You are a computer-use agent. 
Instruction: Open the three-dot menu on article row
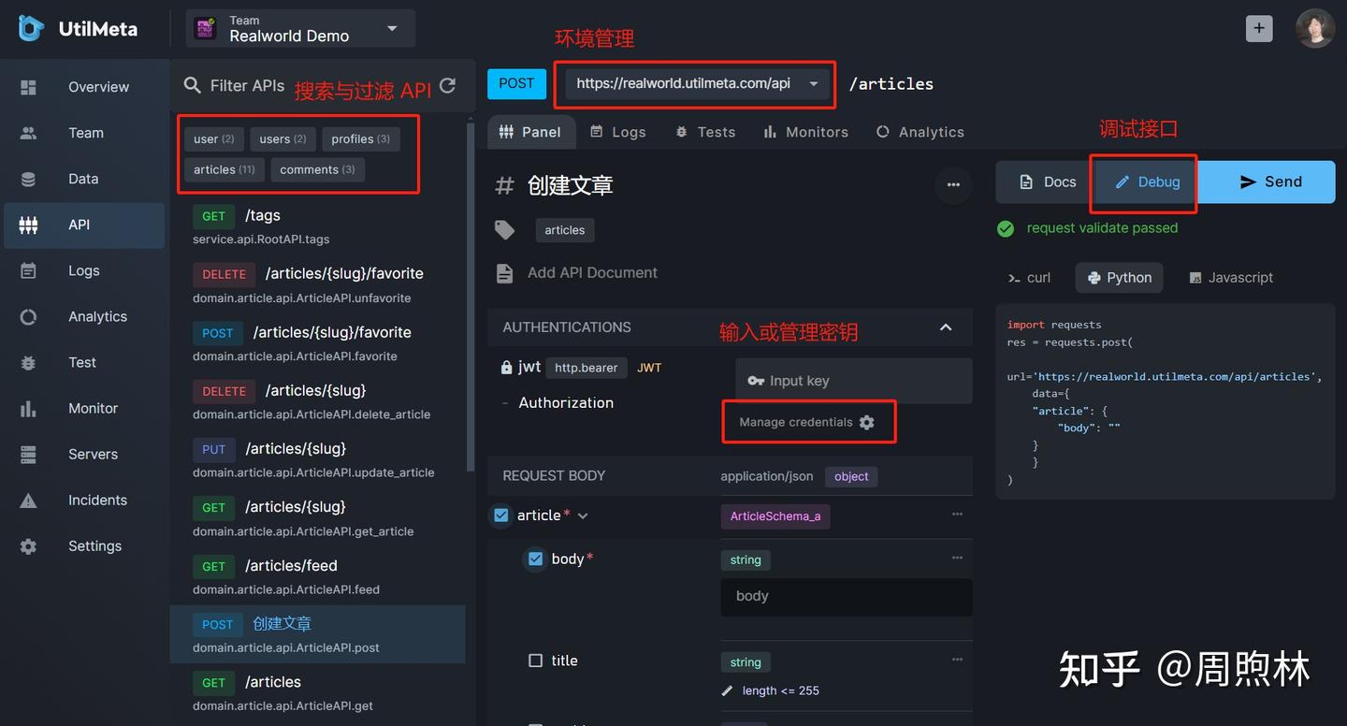(957, 514)
